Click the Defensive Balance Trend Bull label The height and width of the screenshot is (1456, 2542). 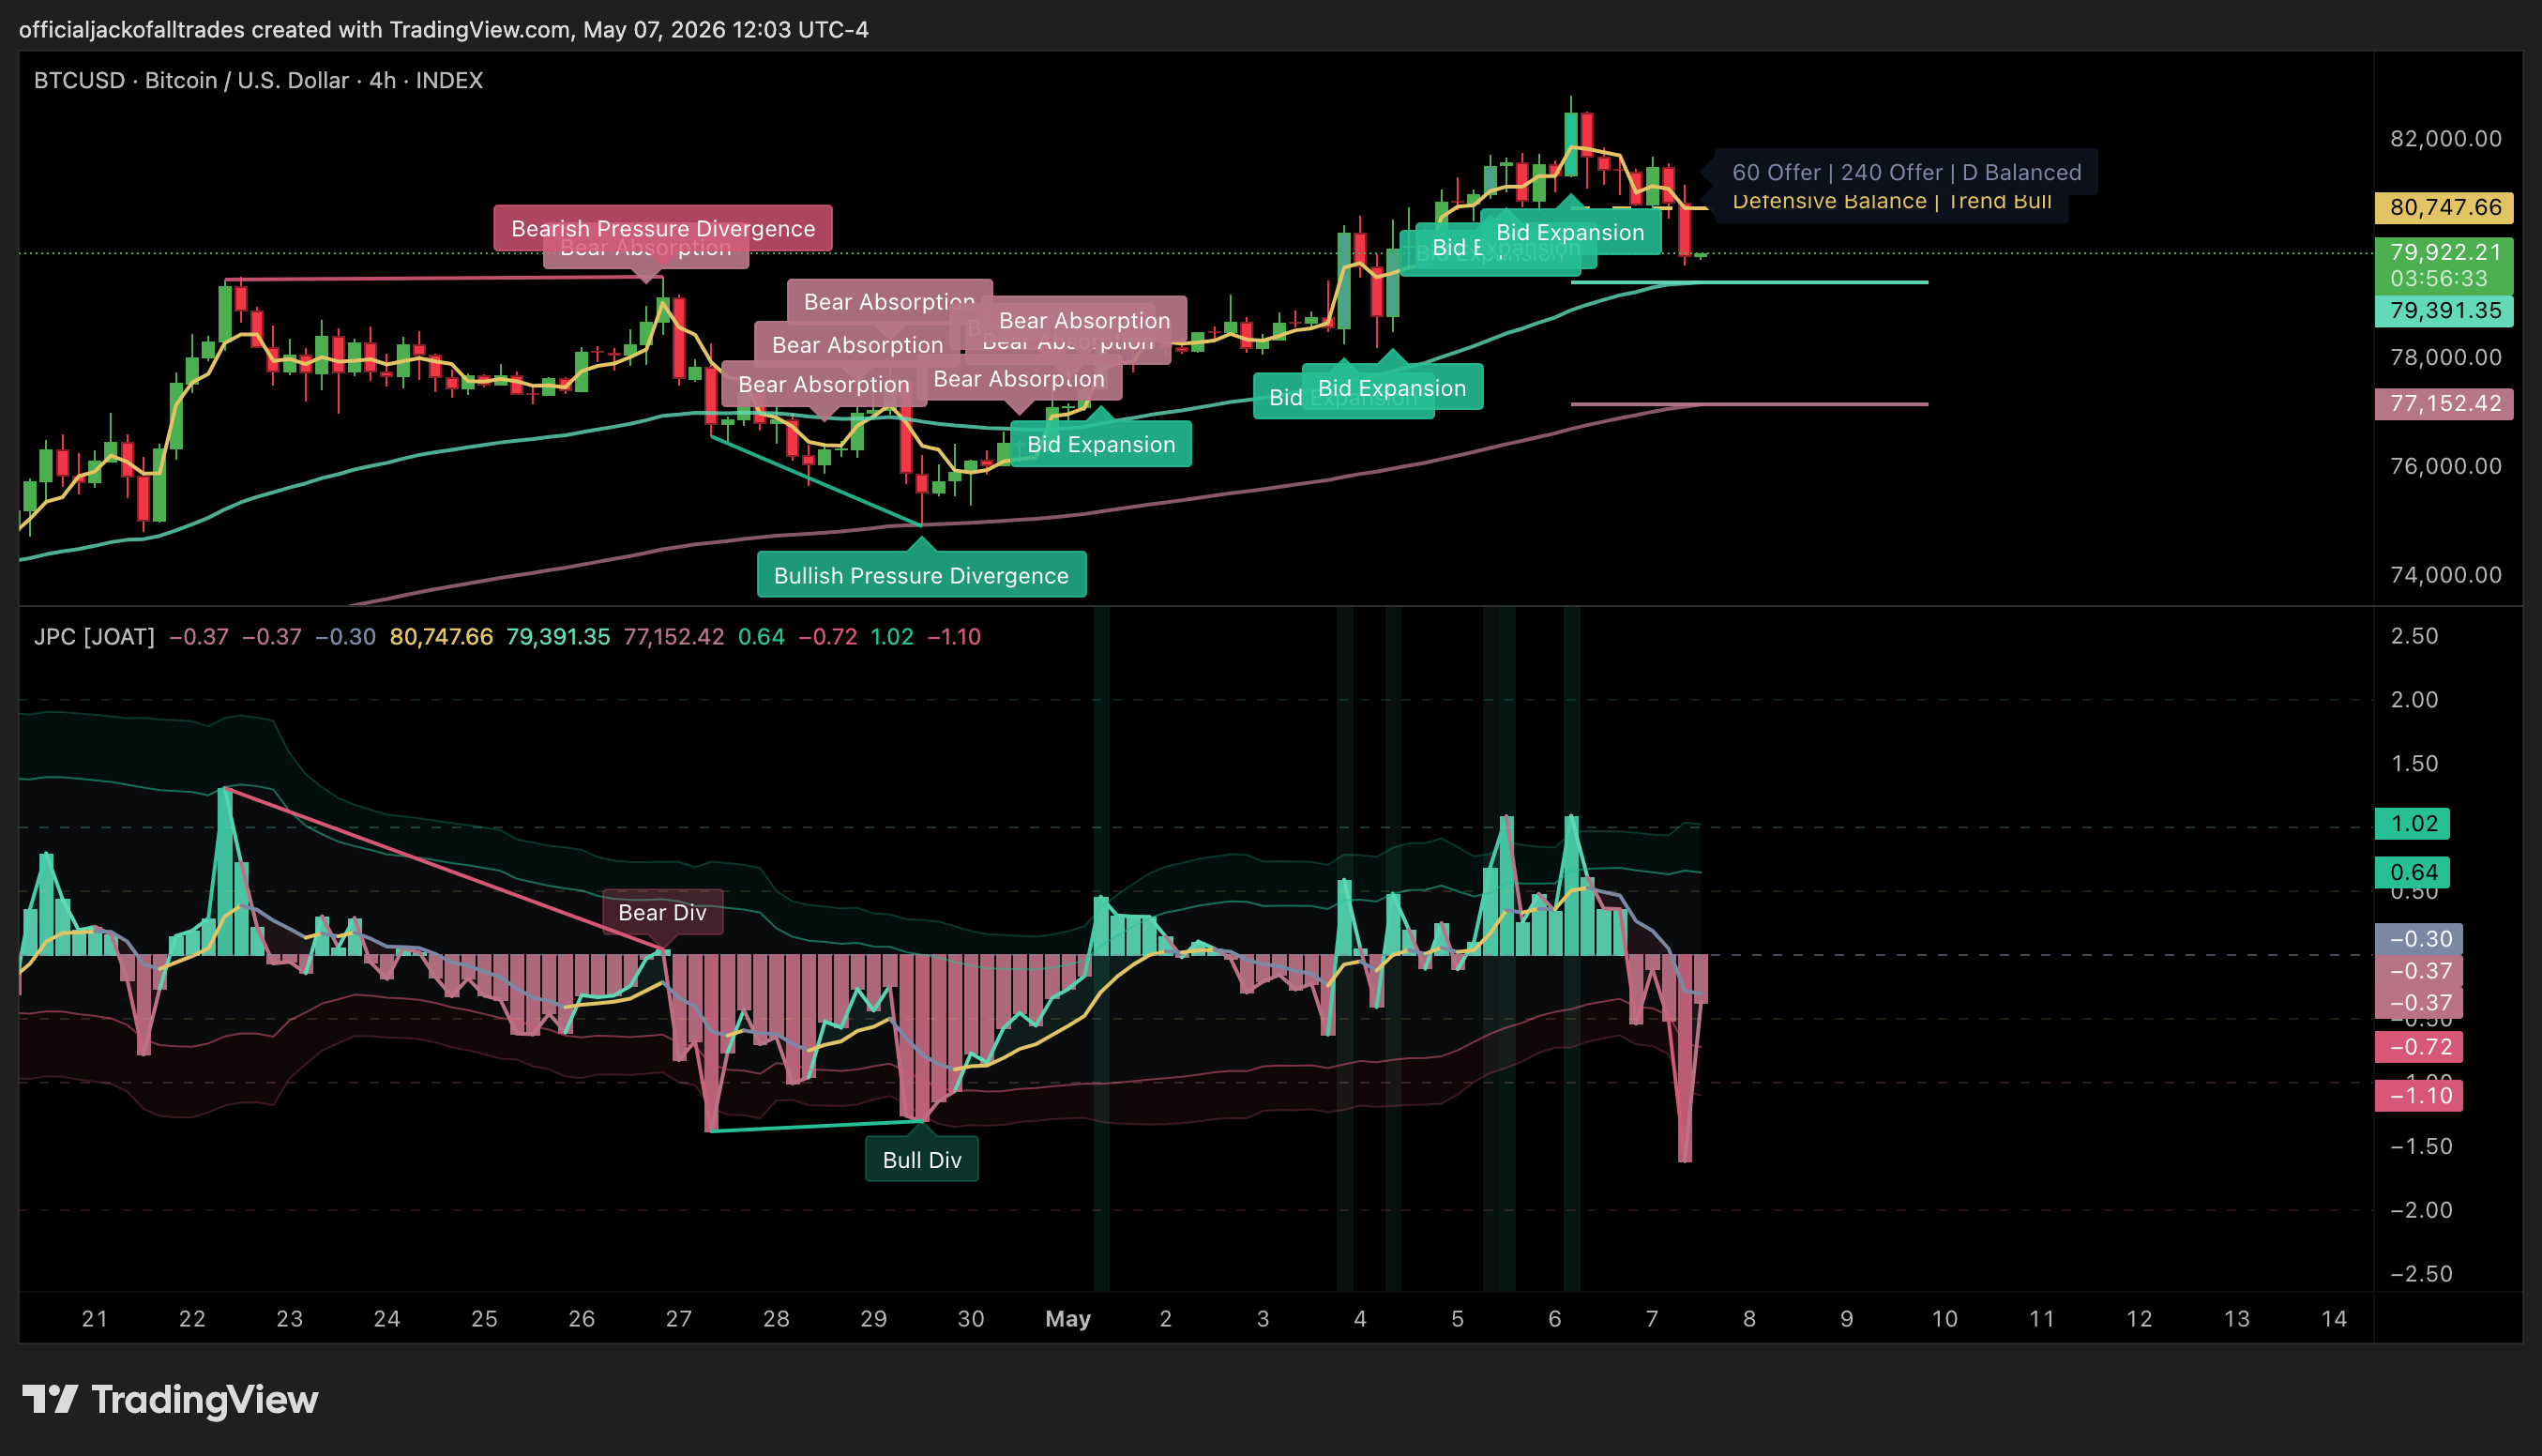(1891, 203)
